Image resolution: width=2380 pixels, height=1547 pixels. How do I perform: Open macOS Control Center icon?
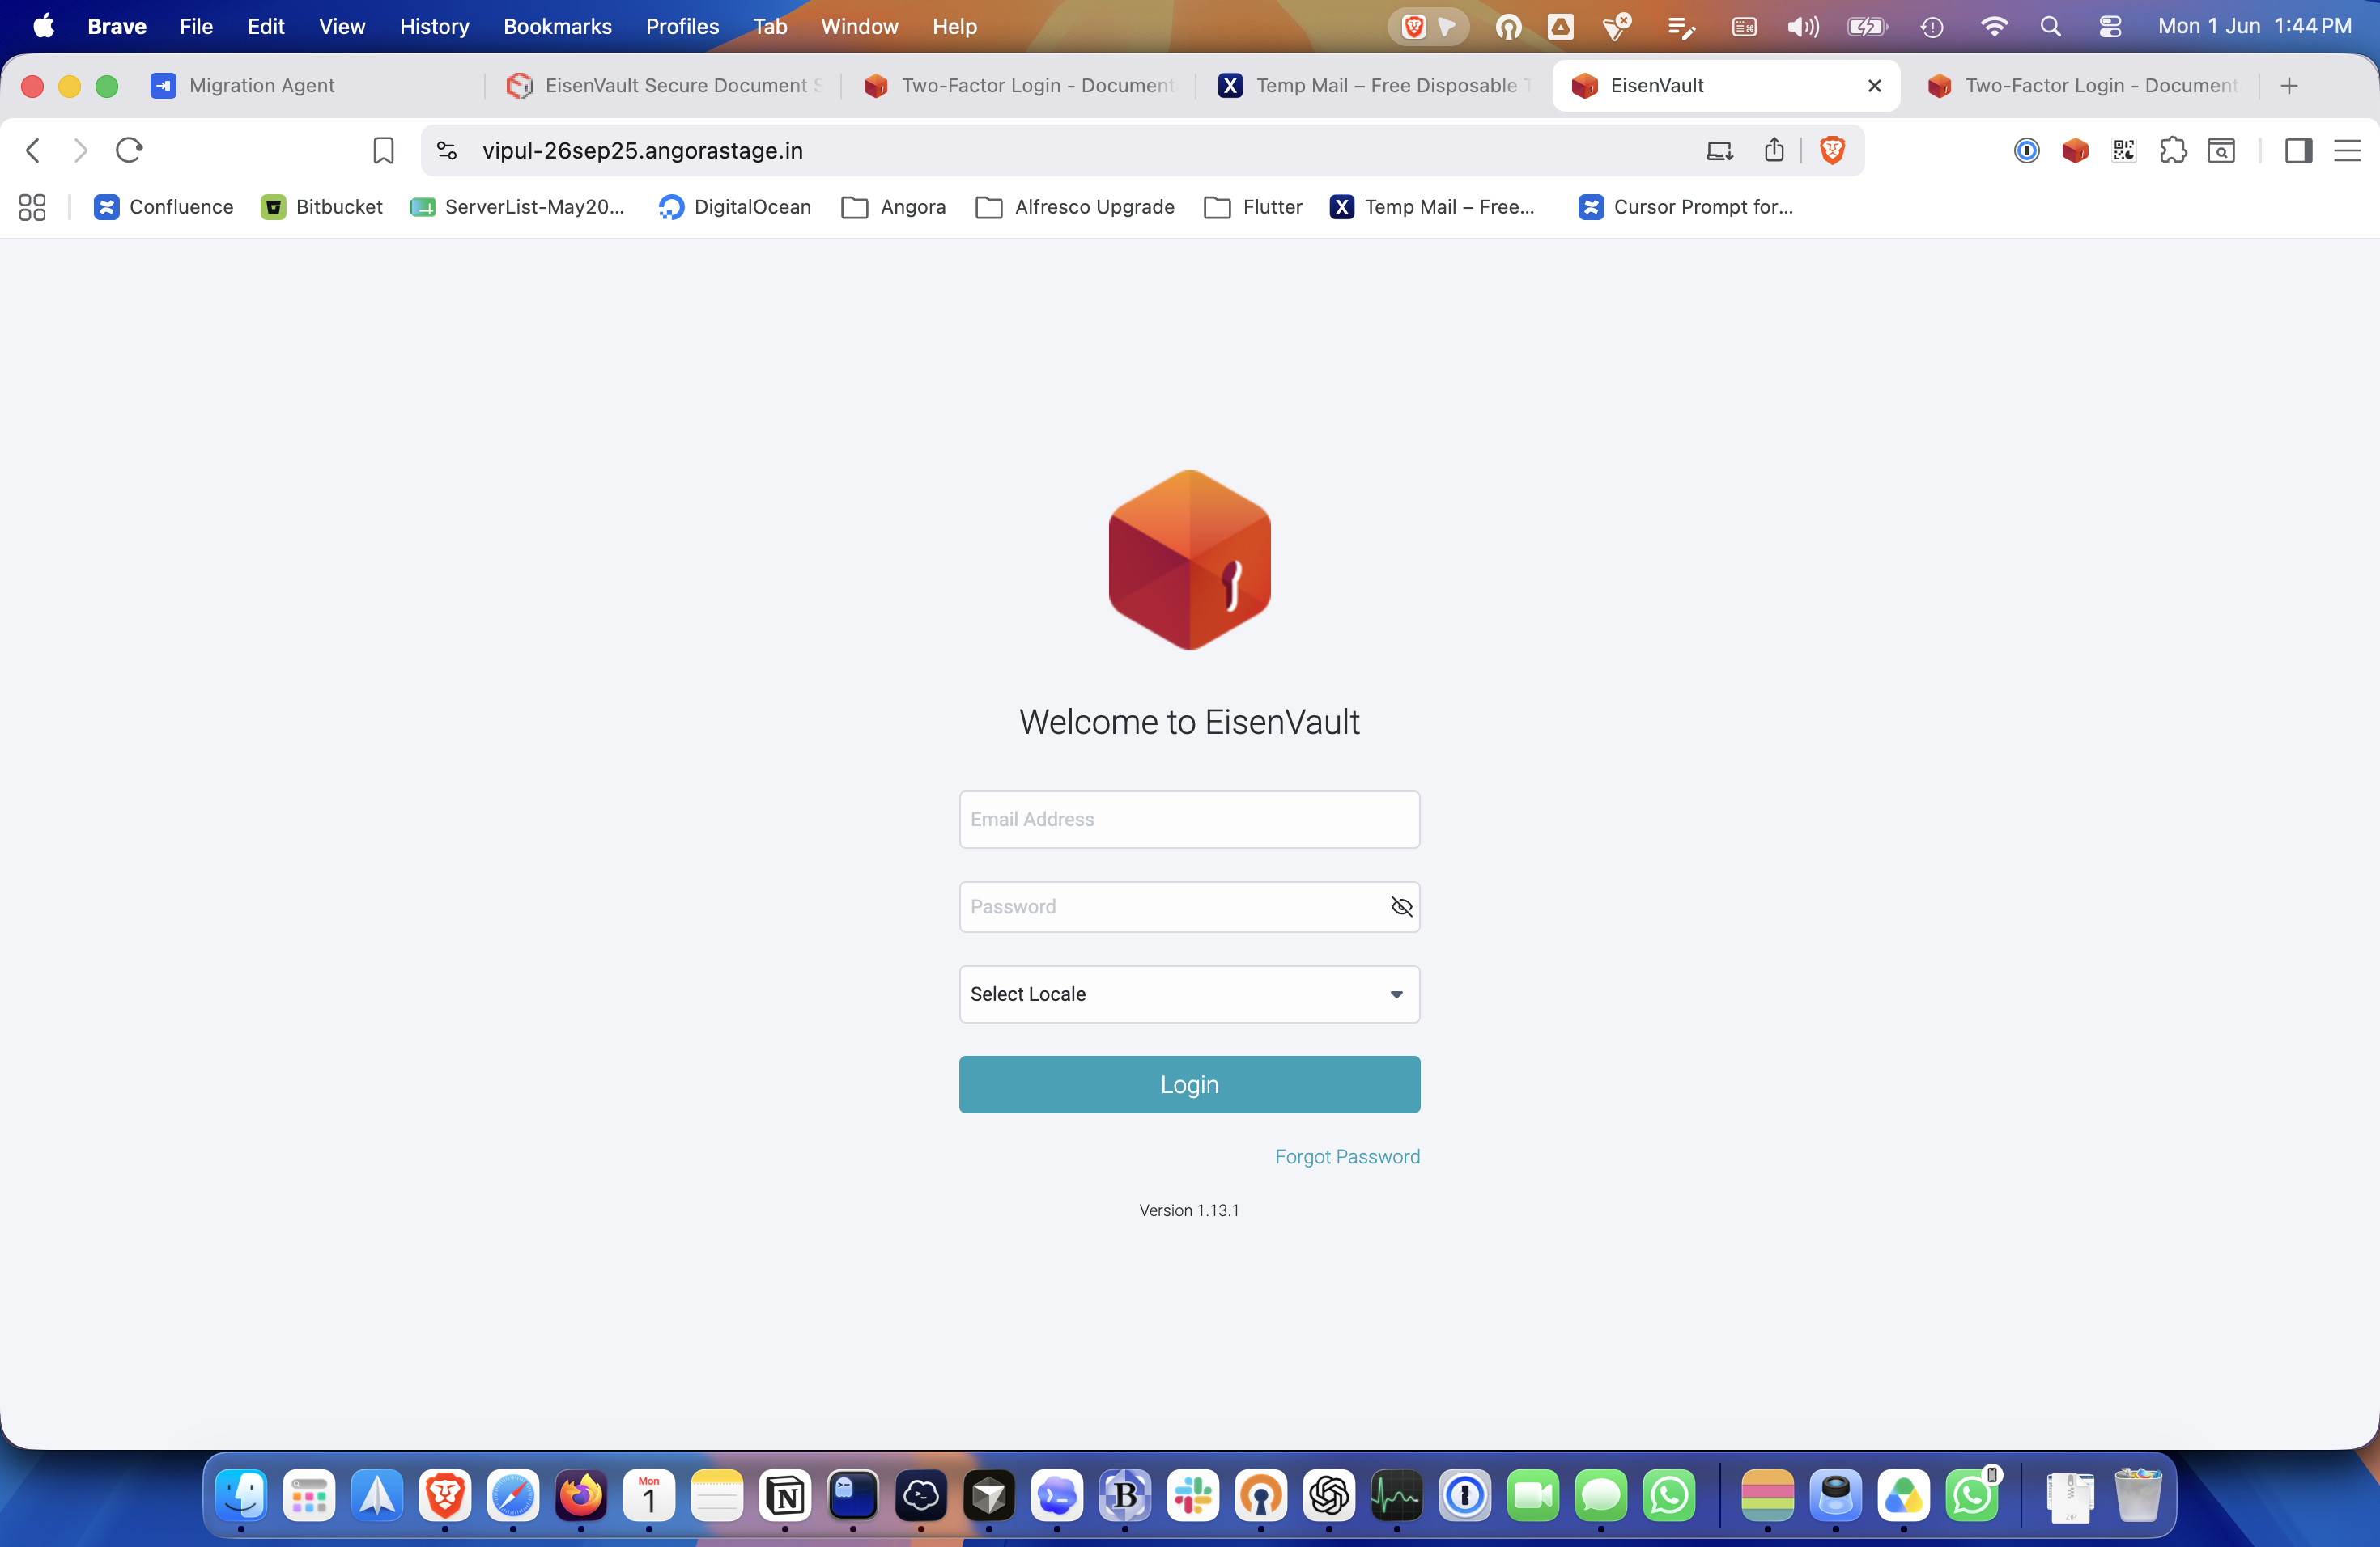2110,26
